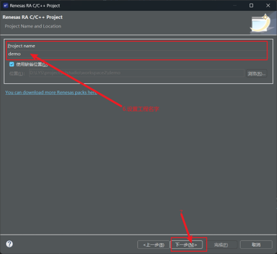Go back with the <上一步(B) button
The width and height of the screenshot is (277, 254).
tap(153, 245)
